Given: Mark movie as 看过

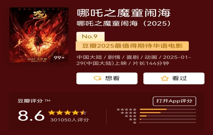Looking at the screenshot, I should 174,79.
